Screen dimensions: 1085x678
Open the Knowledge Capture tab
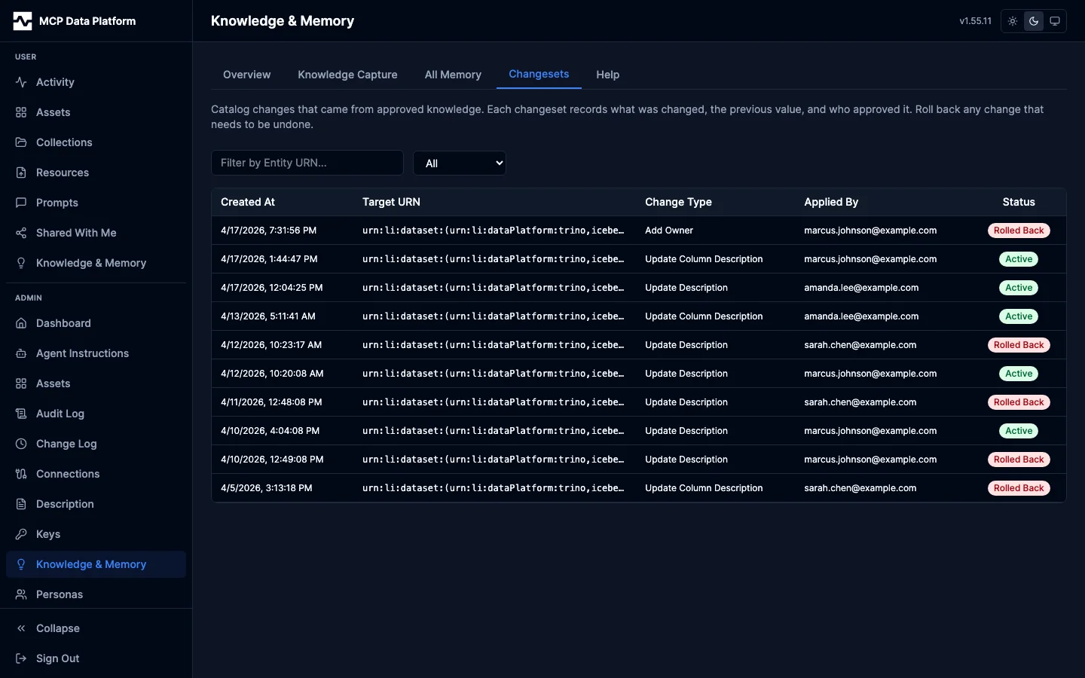pyautogui.click(x=347, y=75)
